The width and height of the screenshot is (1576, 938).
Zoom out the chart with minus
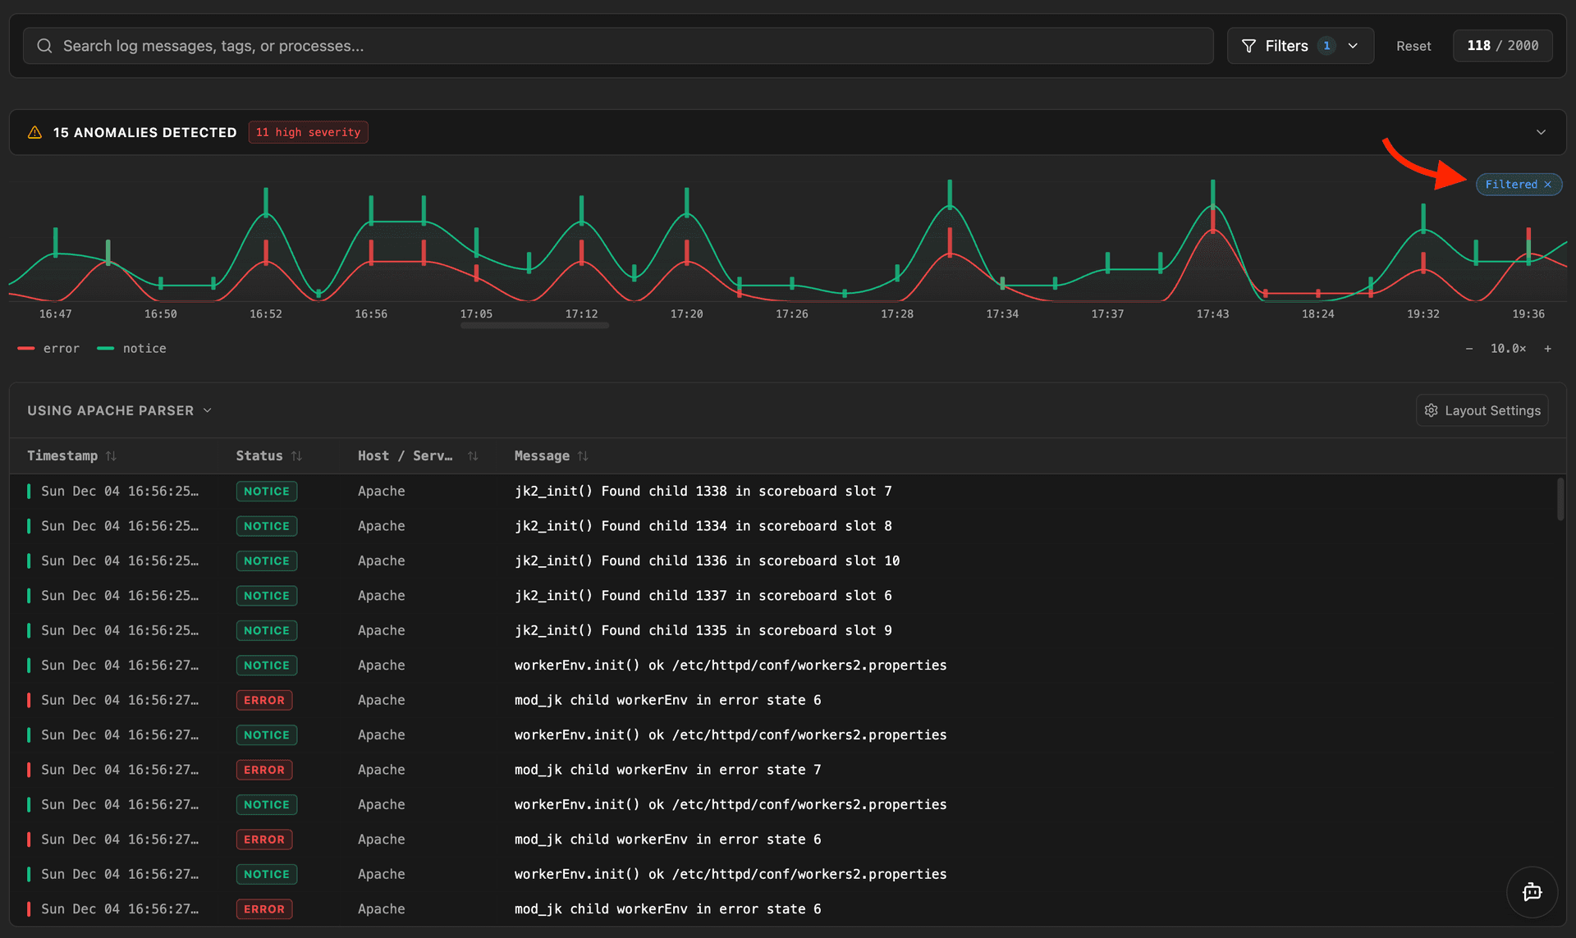tap(1469, 349)
